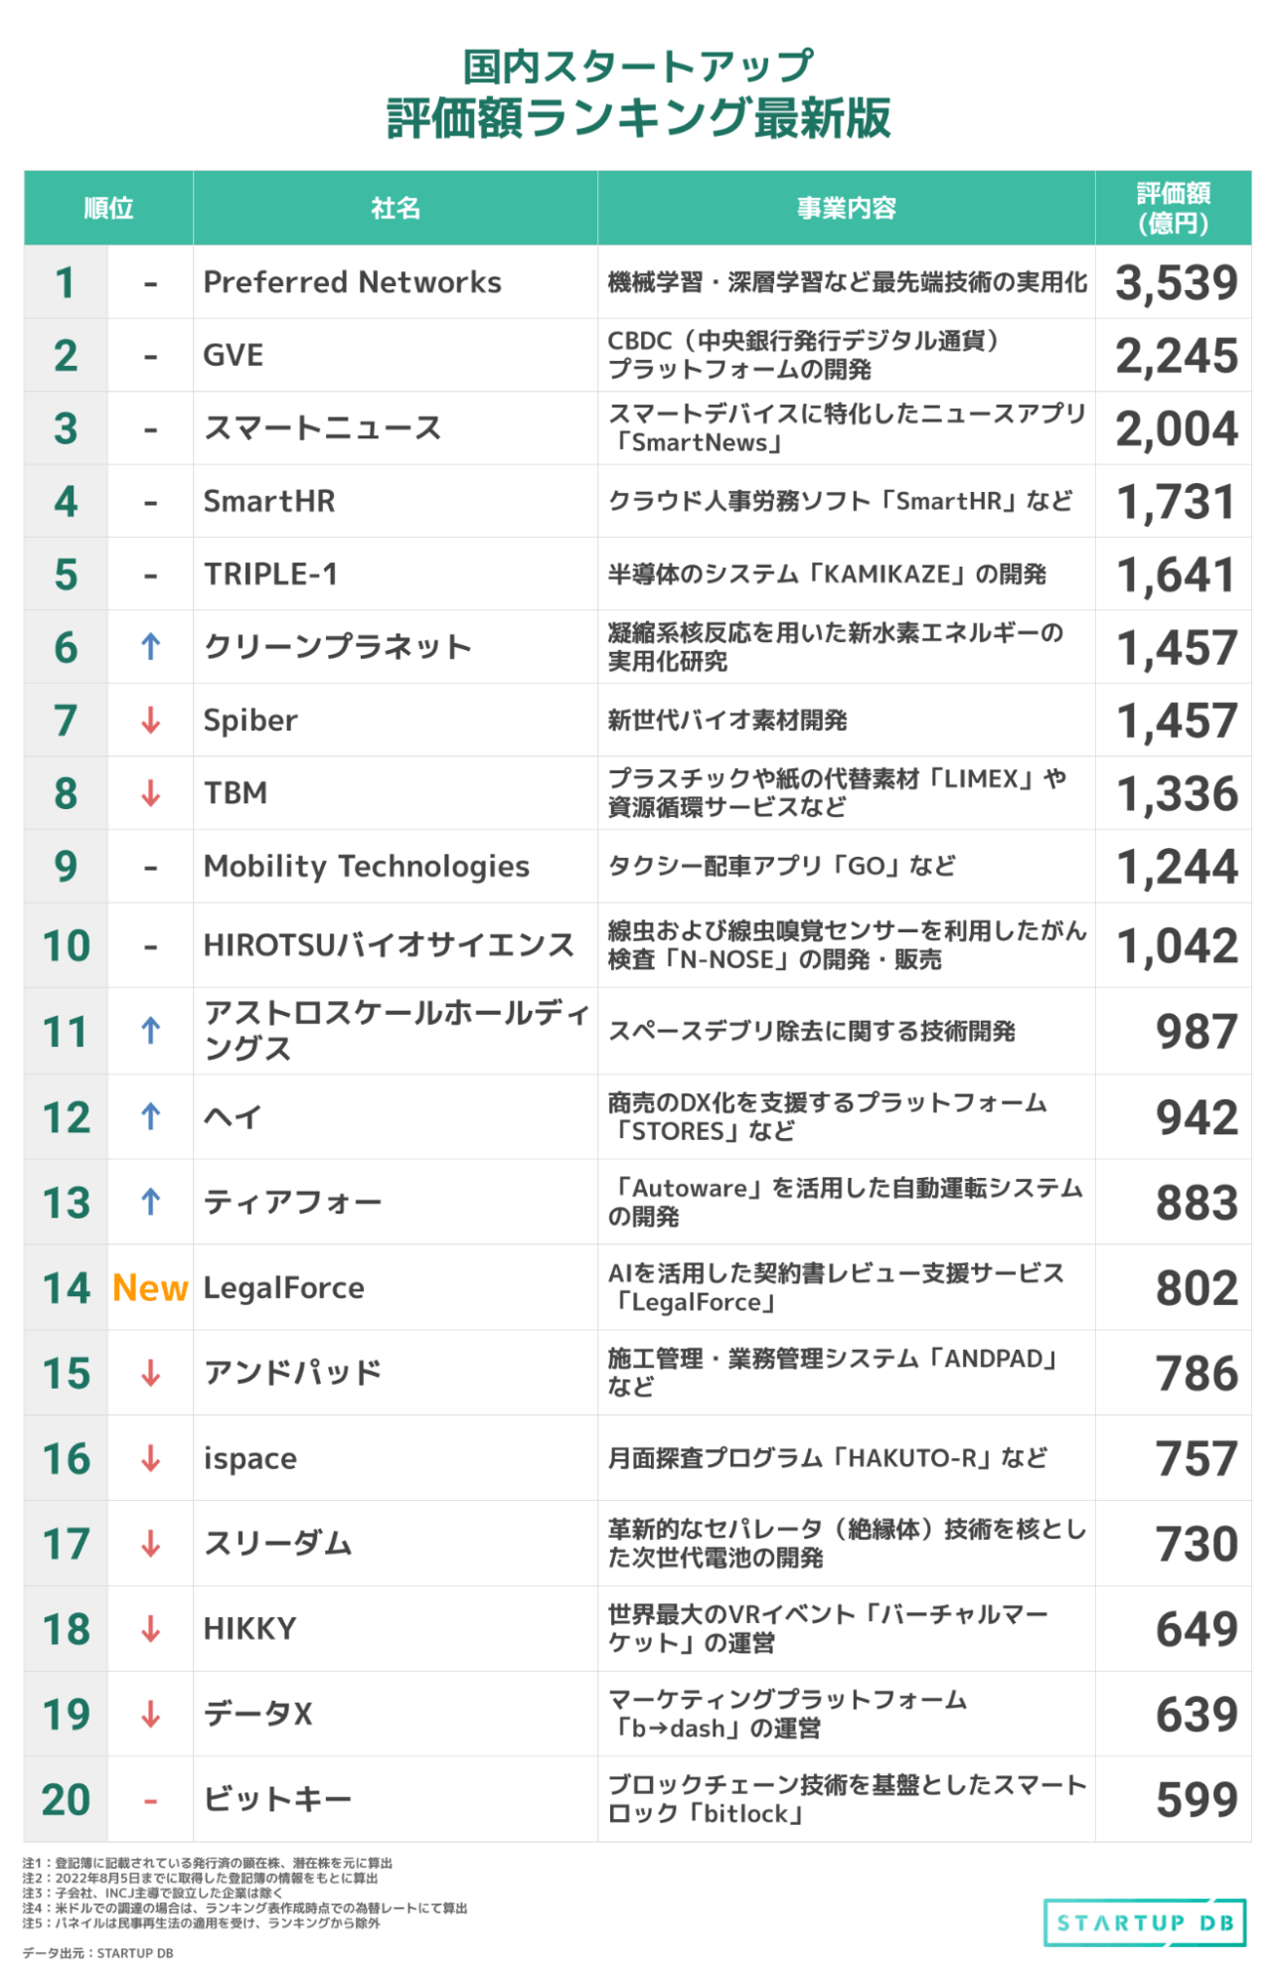Click the STARTUP DB logo

[x=1145, y=1923]
